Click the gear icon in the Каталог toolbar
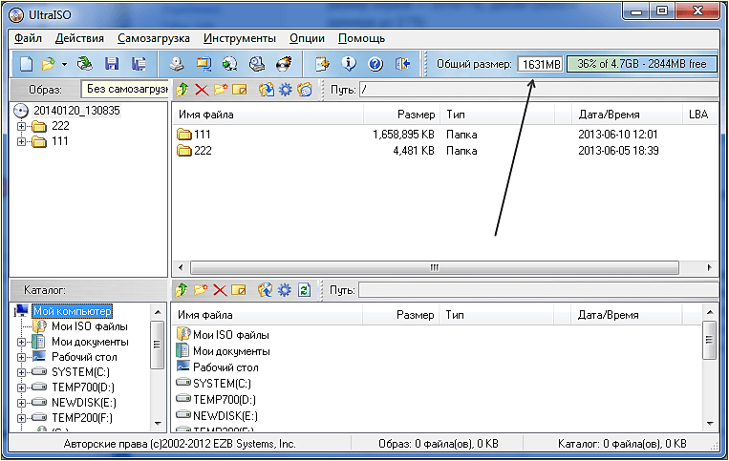Screen dimensions: 729x461 coord(284,290)
